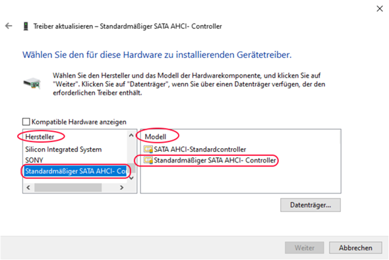Screen dimensions: 389x260
Task: Click the horizontal scrollbar thumb under Hersteller list
Action: point(68,188)
